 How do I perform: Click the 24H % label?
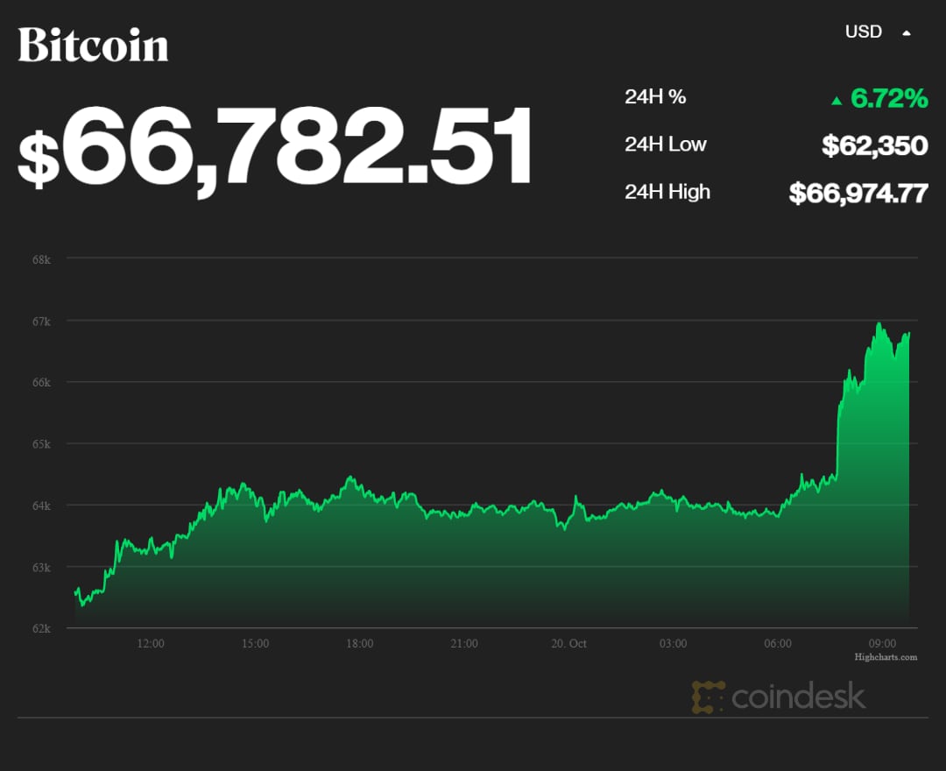(x=655, y=97)
